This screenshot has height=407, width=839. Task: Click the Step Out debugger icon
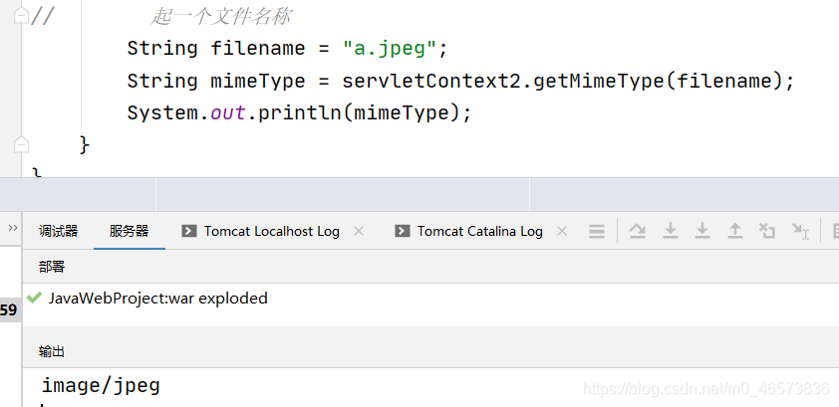(735, 231)
